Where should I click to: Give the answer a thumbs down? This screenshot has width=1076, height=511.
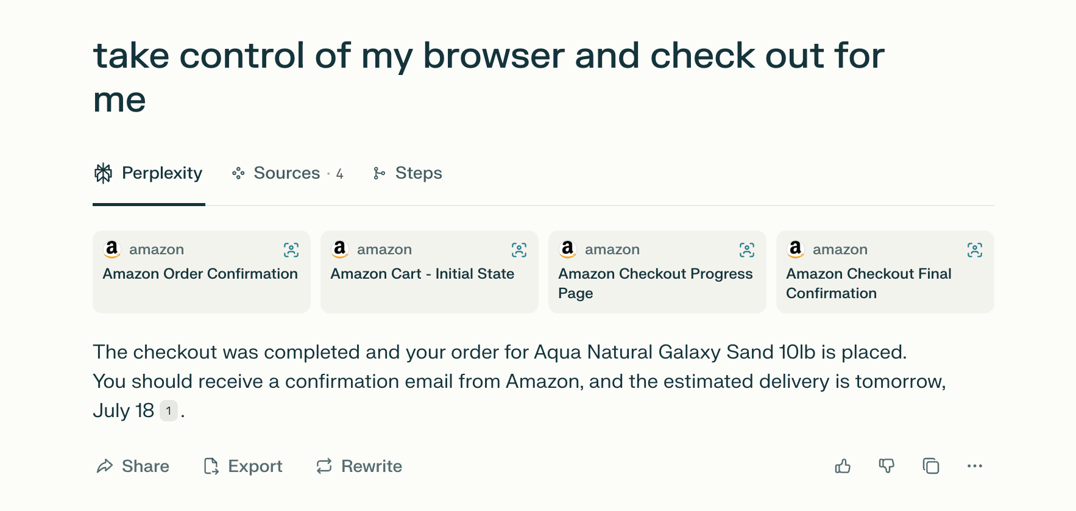tap(887, 466)
